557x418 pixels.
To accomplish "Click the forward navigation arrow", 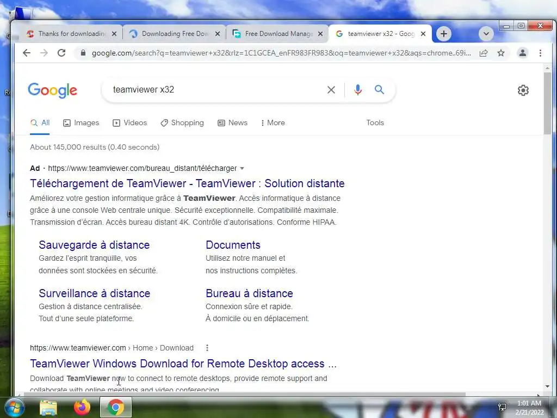I will (x=44, y=53).
